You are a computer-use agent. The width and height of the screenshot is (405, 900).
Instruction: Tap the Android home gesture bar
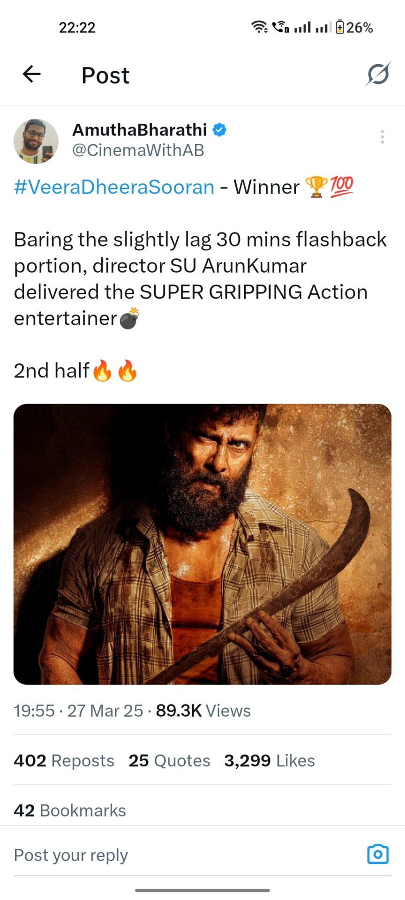202,890
